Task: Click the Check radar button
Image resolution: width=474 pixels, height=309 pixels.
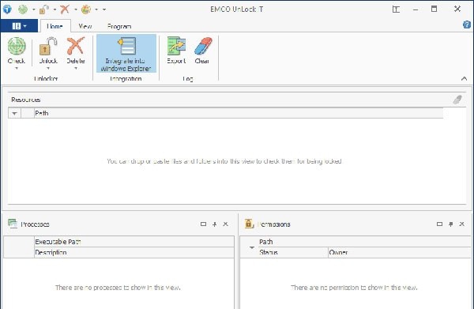Action: tap(17, 51)
